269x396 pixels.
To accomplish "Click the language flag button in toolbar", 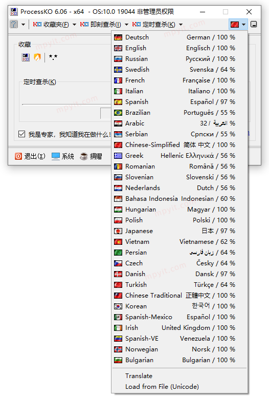I will coord(235,25).
